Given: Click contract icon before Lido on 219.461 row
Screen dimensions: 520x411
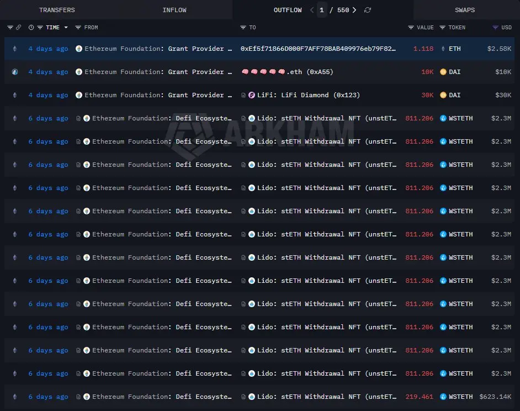Looking at the screenshot, I should coord(243,397).
